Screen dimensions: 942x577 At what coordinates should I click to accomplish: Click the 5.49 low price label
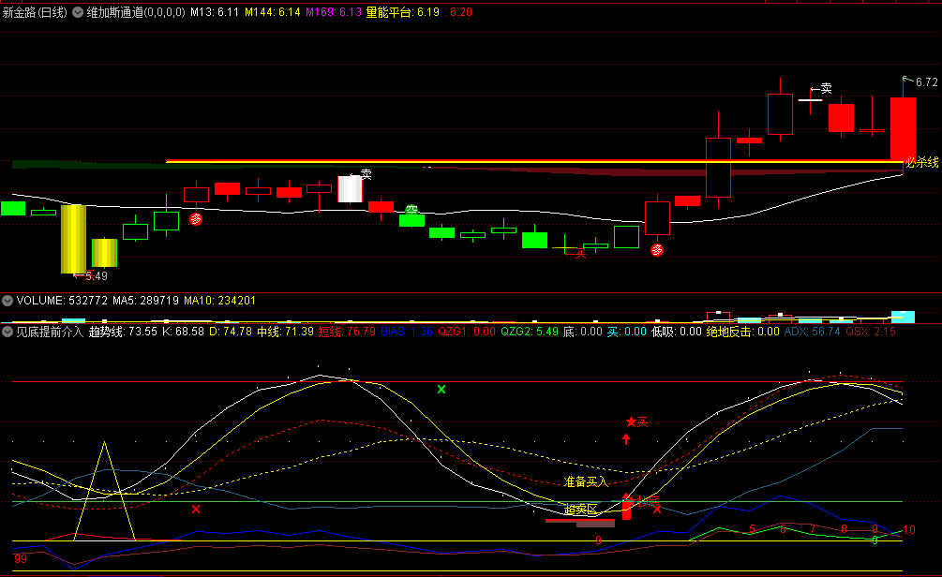(x=97, y=276)
